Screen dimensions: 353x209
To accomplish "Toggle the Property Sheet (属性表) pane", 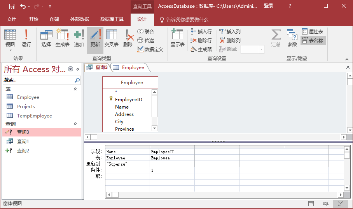I will [x=313, y=31].
